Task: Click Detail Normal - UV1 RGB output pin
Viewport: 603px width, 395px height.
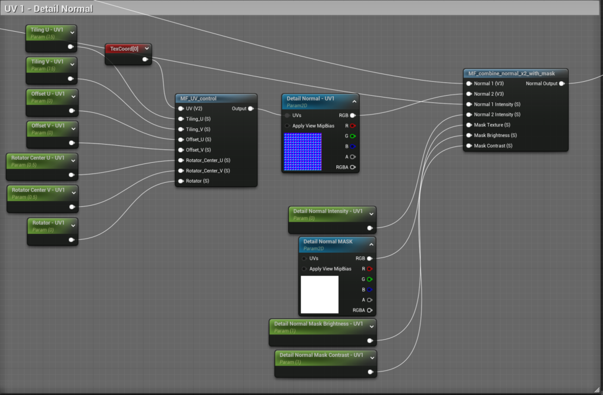Action: pyautogui.click(x=353, y=116)
